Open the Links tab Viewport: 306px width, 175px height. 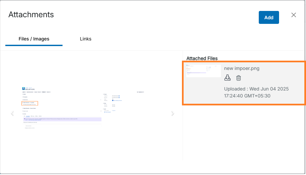tap(85, 39)
